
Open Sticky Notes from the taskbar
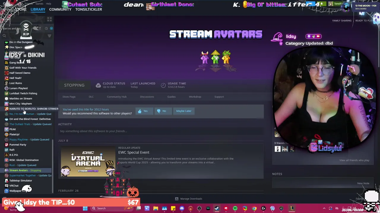click(173, 208)
